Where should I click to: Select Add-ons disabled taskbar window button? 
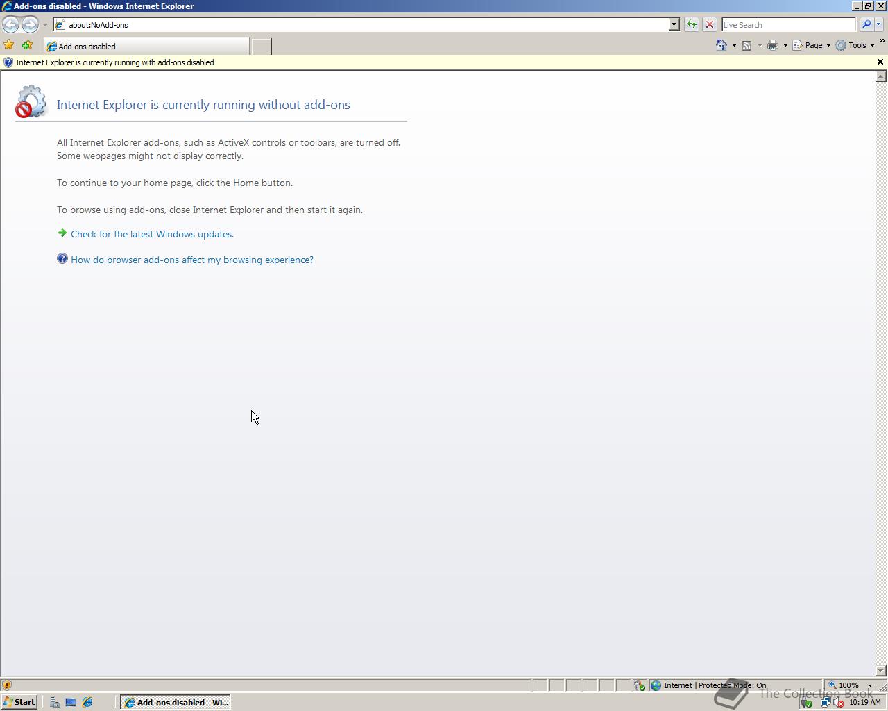pyautogui.click(x=176, y=702)
